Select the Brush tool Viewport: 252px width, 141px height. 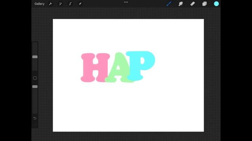click(169, 4)
